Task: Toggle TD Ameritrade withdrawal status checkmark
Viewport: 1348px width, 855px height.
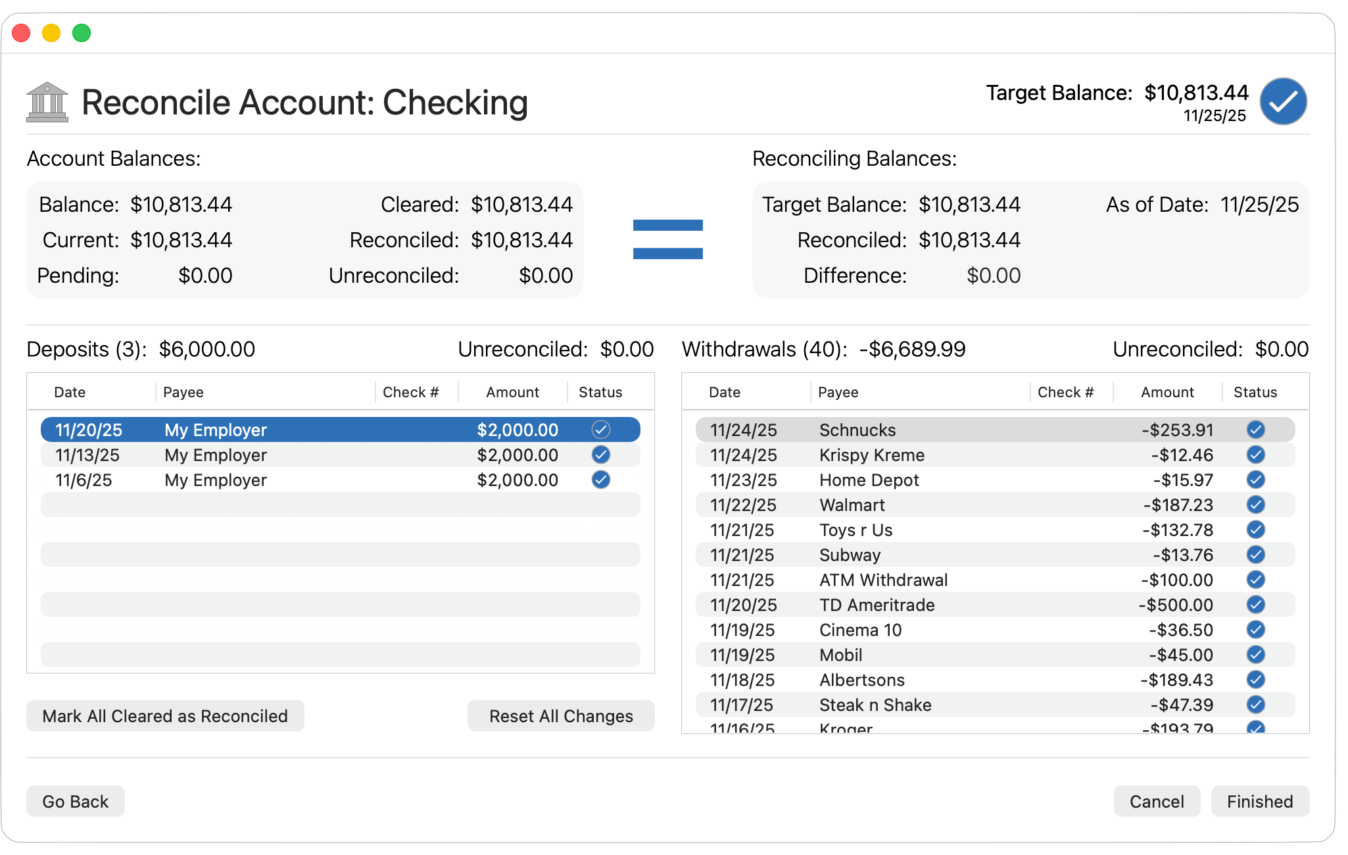Action: pyautogui.click(x=1255, y=604)
